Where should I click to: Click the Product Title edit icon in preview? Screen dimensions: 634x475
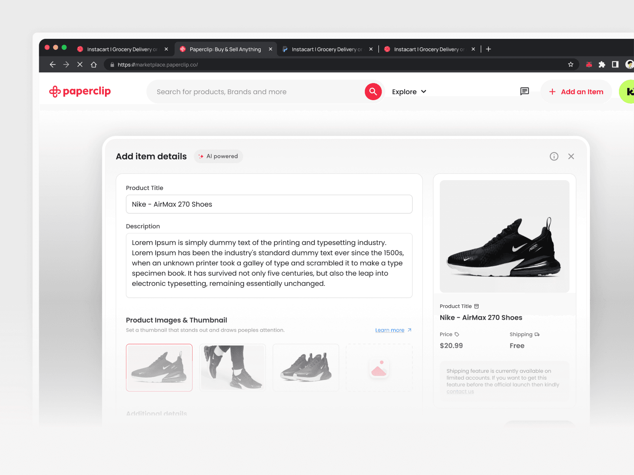(x=477, y=306)
